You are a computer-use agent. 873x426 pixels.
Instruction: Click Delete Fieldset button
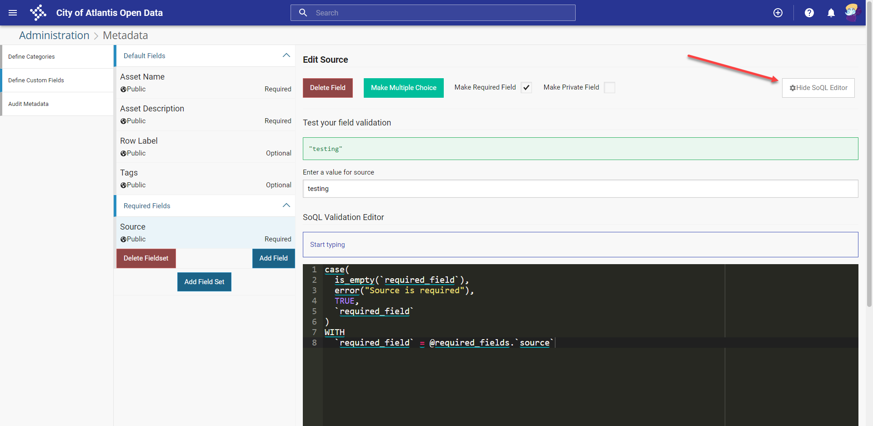point(146,258)
